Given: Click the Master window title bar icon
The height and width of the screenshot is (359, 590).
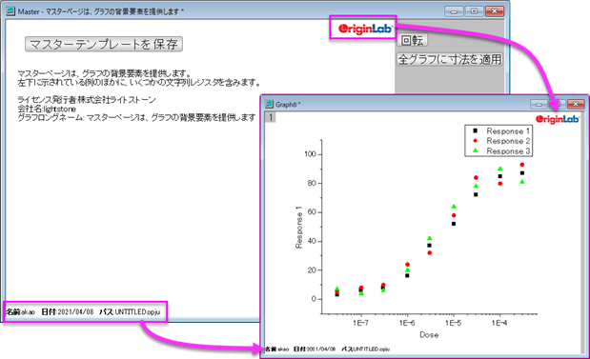Looking at the screenshot, I should tap(10, 11).
